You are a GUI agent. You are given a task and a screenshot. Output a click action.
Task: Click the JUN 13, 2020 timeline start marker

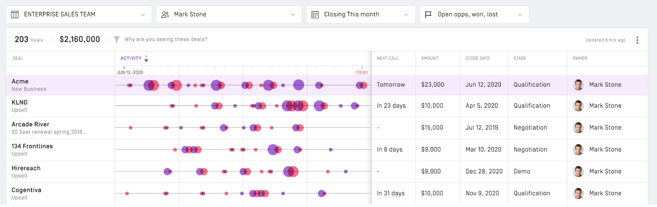130,72
